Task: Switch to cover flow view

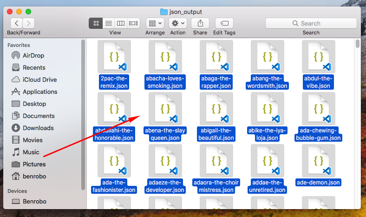Action: (133, 23)
